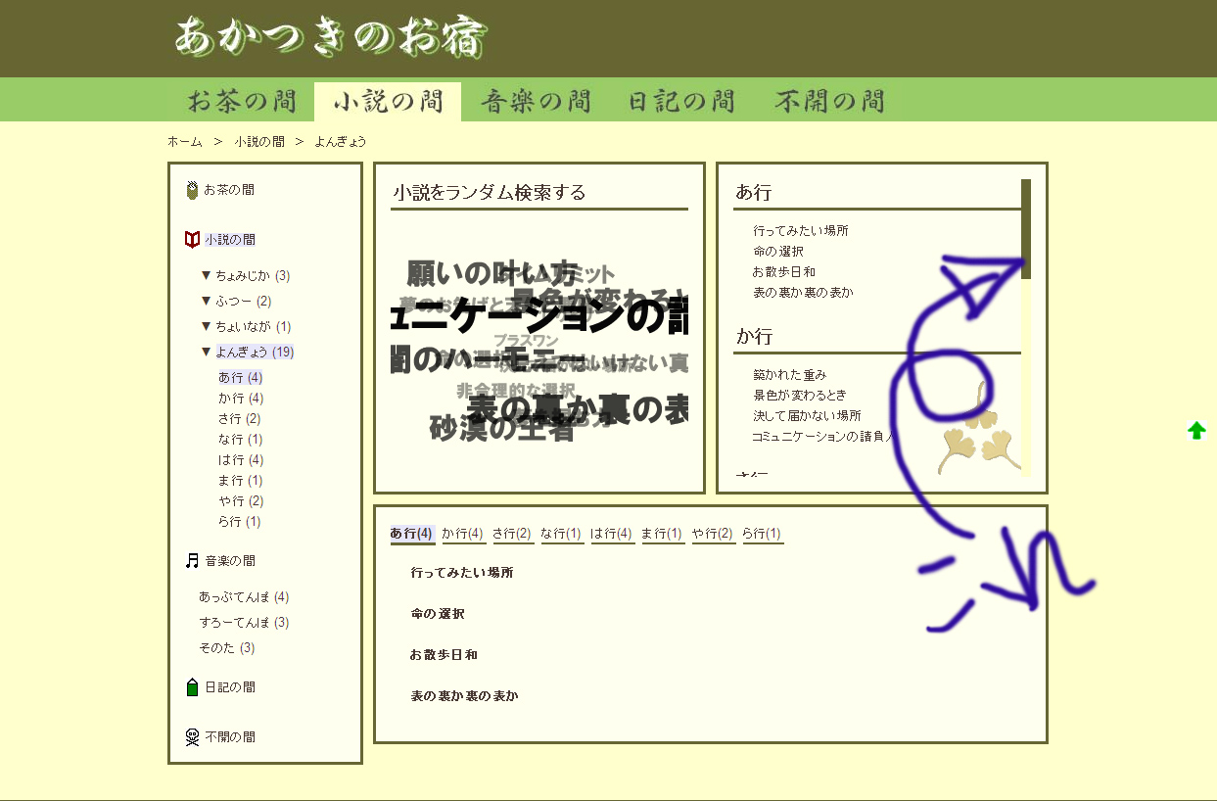Click the green up-arrow back-to-top icon
Image resolution: width=1217 pixels, height=801 pixels.
click(x=1196, y=431)
